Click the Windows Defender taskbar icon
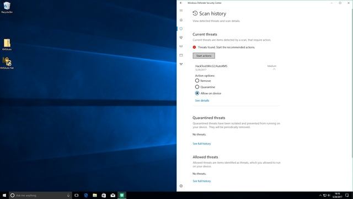Image resolution: width=353 pixels, height=199 pixels. click(122, 195)
